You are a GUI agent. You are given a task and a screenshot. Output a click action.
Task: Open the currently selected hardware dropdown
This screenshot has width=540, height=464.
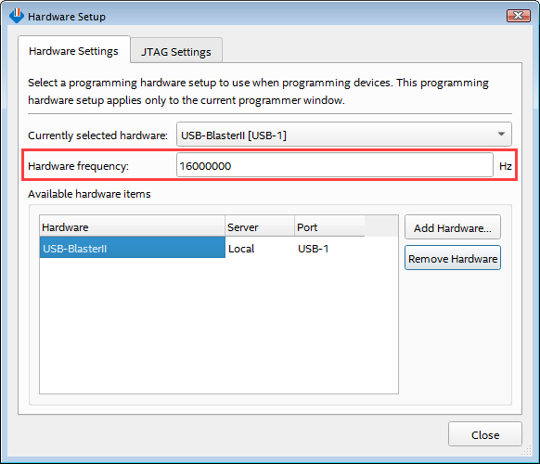(x=343, y=135)
